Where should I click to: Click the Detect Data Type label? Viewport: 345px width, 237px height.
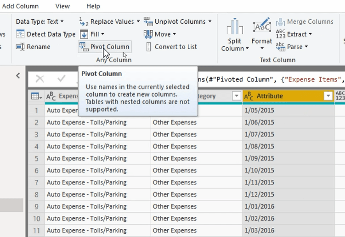pyautogui.click(x=51, y=34)
